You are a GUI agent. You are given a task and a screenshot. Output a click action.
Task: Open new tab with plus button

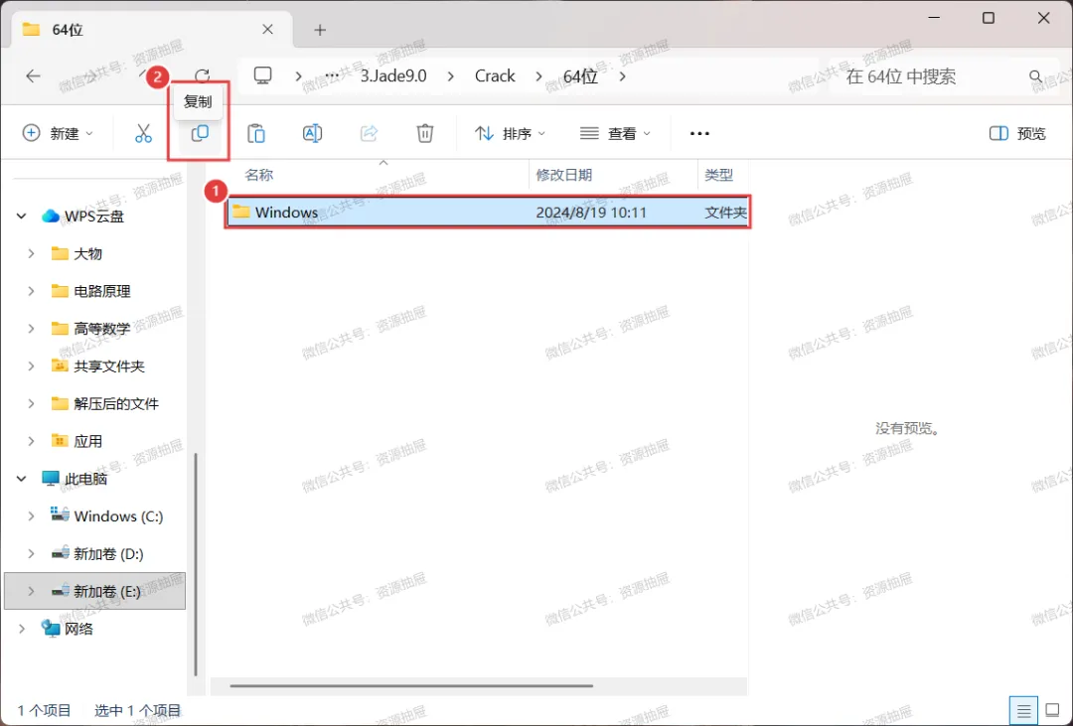coord(320,30)
